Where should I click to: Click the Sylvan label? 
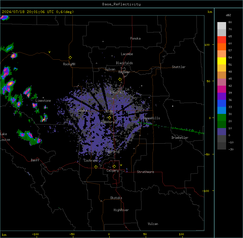[110, 69]
